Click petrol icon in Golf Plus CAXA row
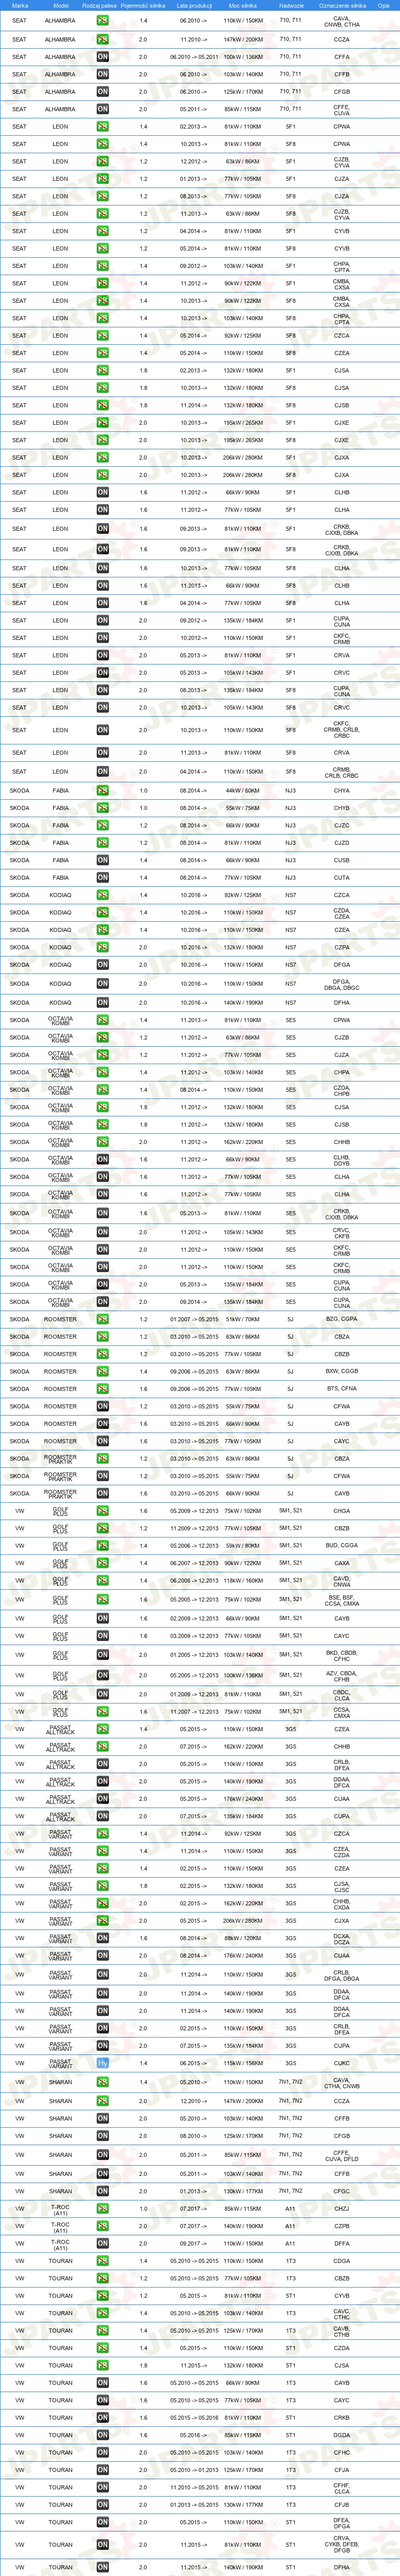 (x=103, y=1563)
